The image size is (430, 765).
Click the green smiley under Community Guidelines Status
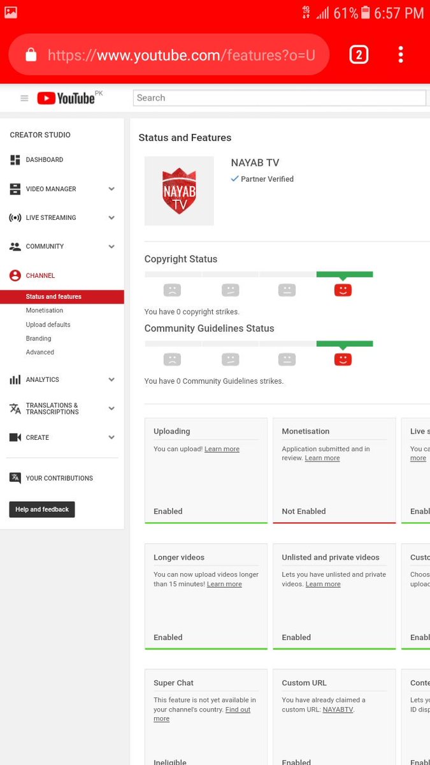(x=343, y=360)
